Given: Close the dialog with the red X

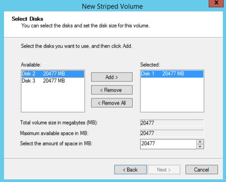Looking at the screenshot, I should [x=216, y=3].
